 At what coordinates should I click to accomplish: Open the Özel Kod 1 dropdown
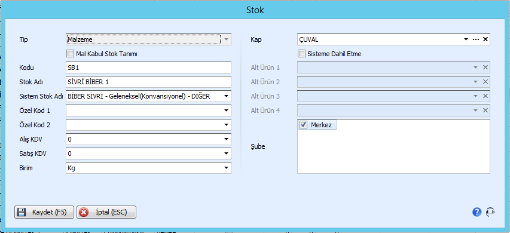click(227, 111)
